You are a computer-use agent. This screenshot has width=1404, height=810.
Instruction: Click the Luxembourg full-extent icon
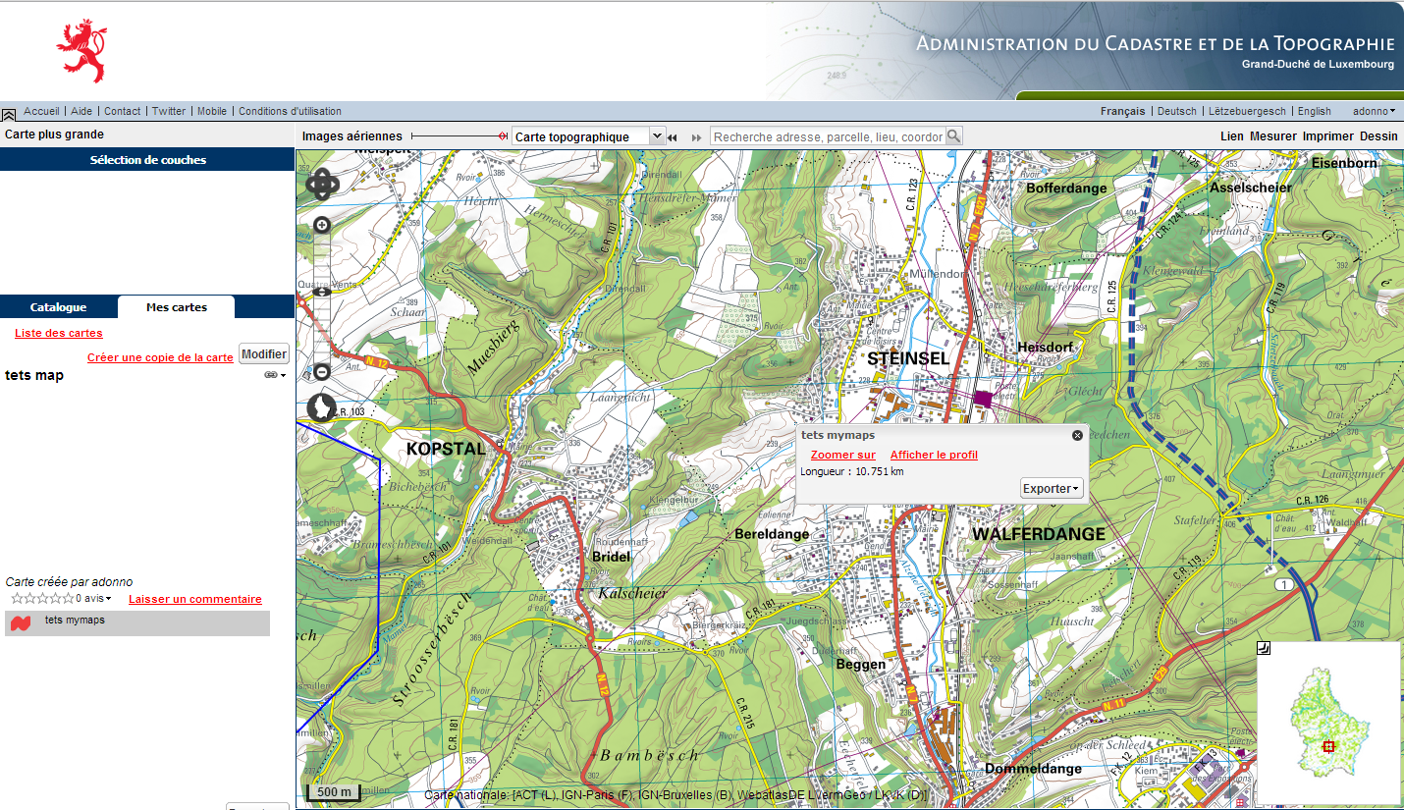321,406
